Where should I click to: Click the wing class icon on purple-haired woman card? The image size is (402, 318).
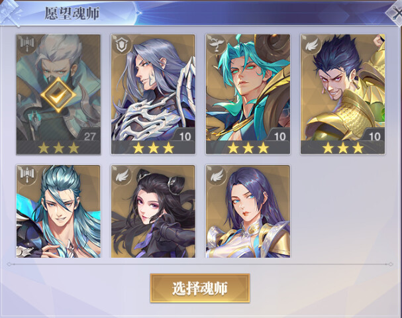coord(216,175)
